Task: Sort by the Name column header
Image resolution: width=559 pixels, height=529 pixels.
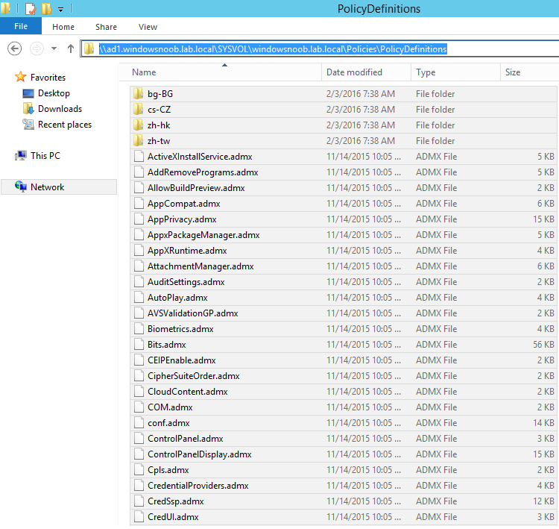Action: (221, 72)
